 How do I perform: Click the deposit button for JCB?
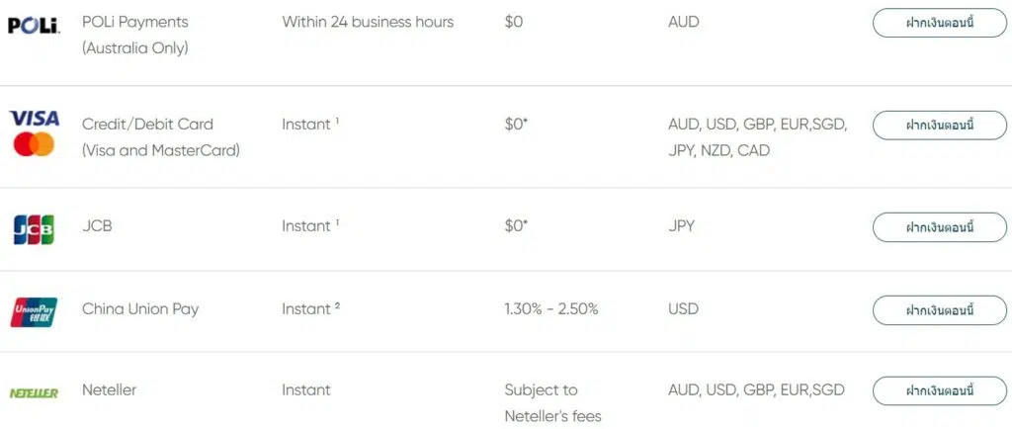point(939,227)
